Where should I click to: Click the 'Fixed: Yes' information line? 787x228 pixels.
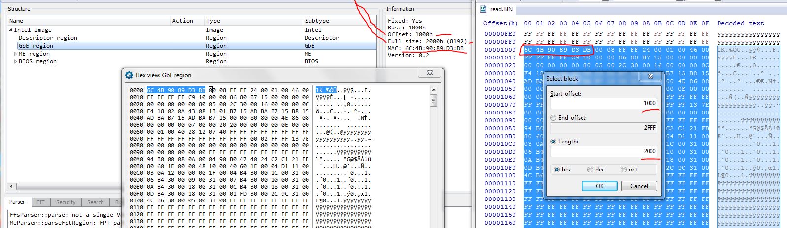405,21
